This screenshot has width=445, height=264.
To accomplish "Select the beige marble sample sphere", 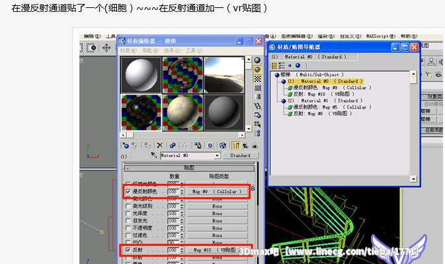I will (x=182, y=112).
